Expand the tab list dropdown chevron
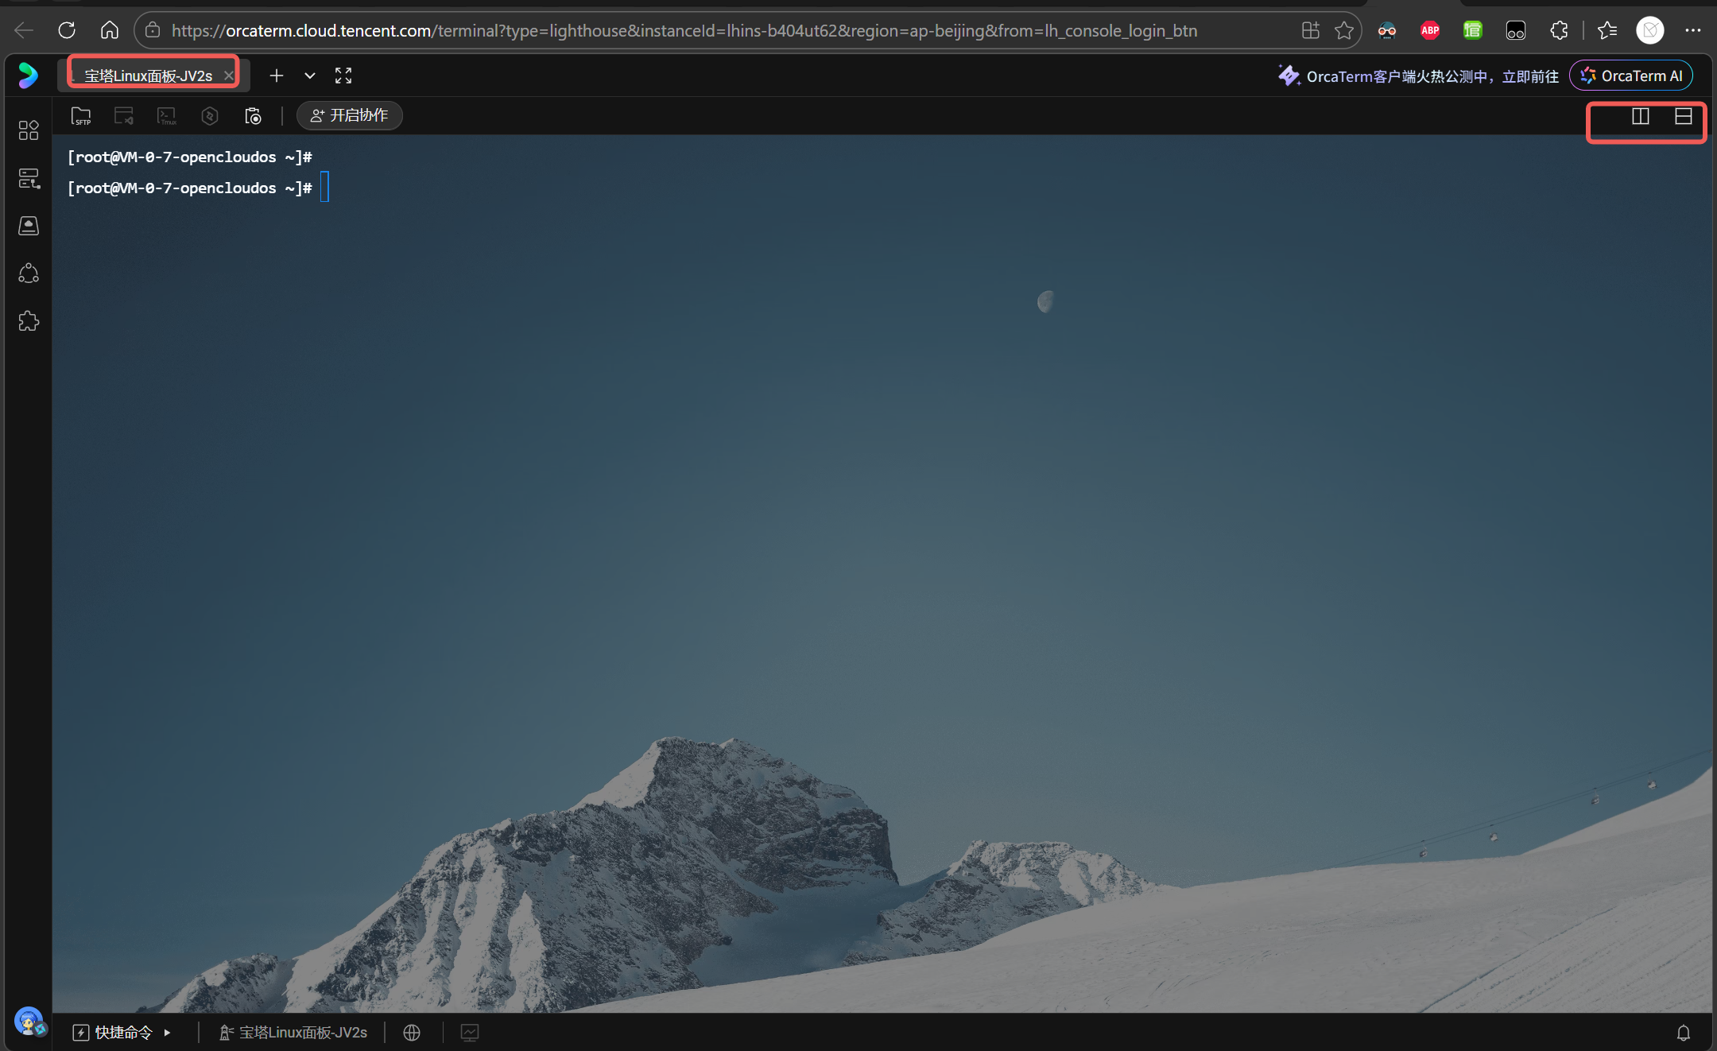Image resolution: width=1717 pixels, height=1051 pixels. coord(310,76)
